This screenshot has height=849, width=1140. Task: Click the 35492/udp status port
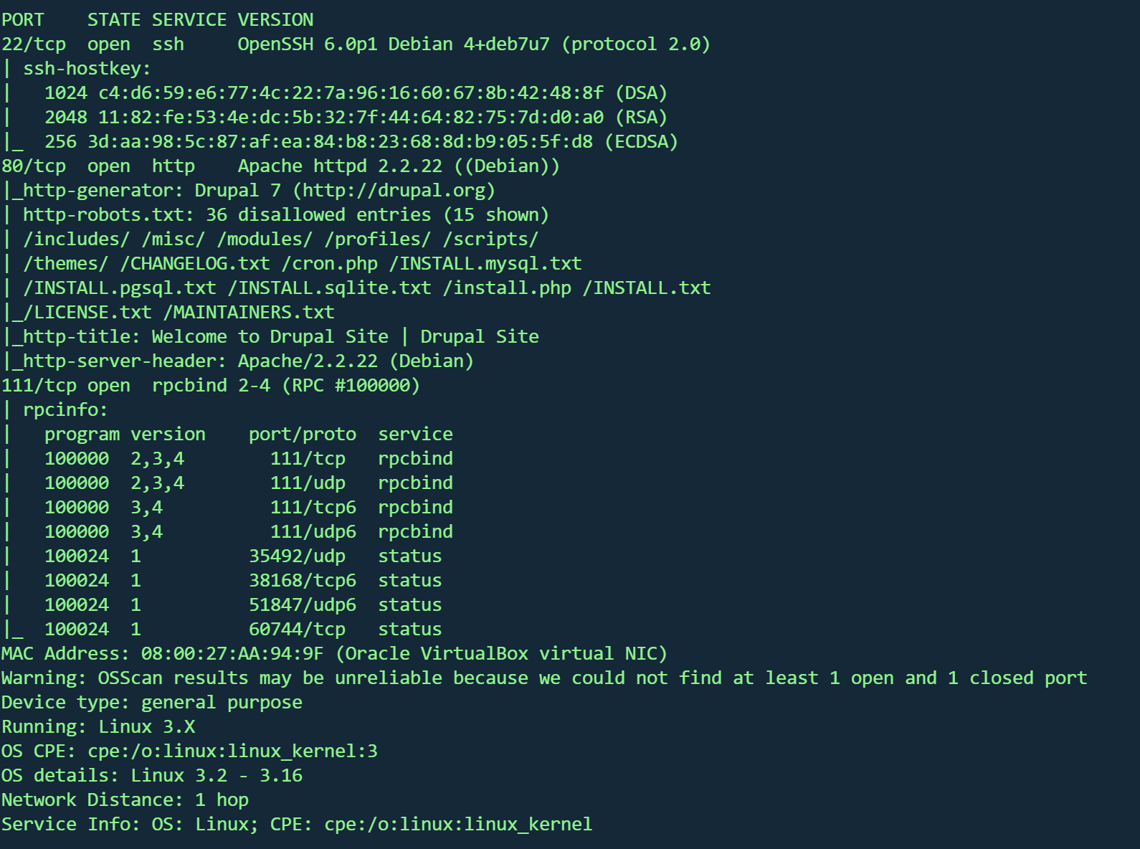[297, 556]
